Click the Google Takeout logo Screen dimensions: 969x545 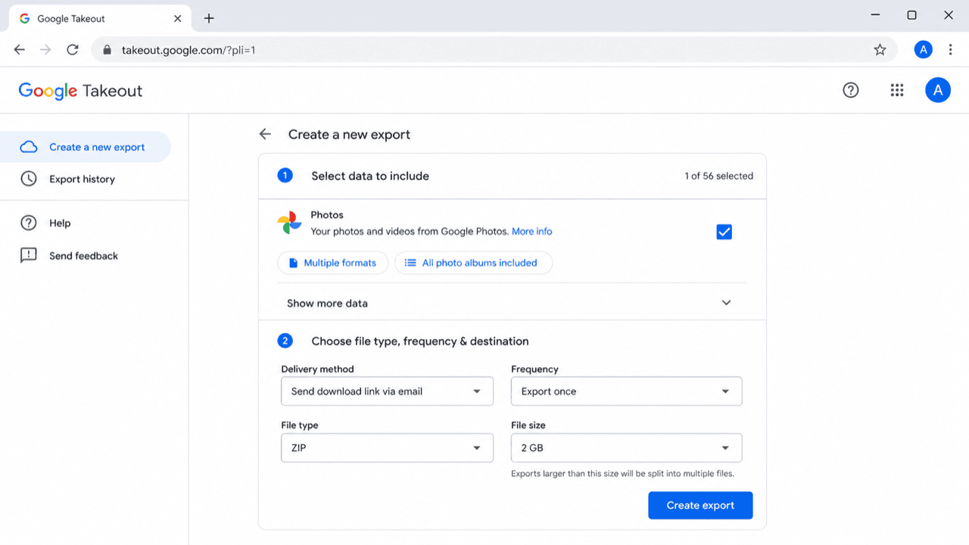click(x=80, y=91)
